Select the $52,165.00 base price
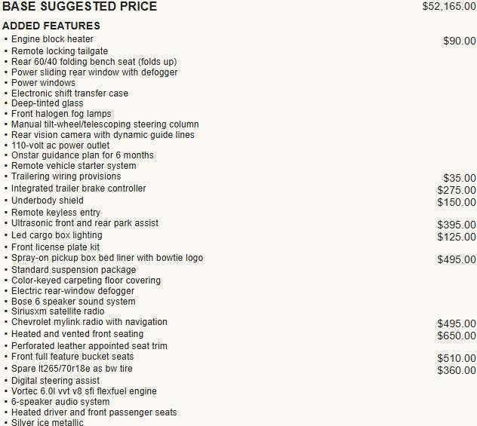 (x=449, y=6)
